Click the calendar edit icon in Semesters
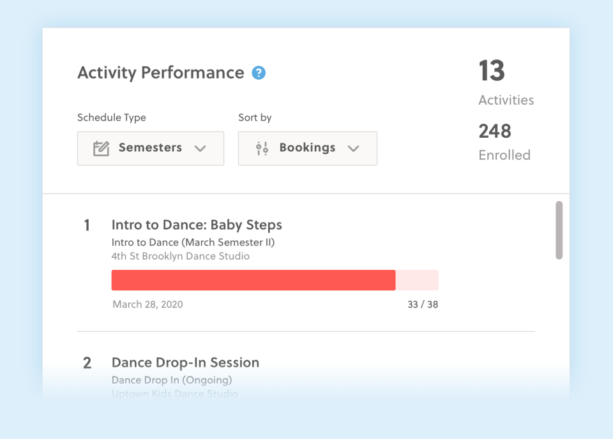Screen dimensions: 613x439 [x=101, y=149]
